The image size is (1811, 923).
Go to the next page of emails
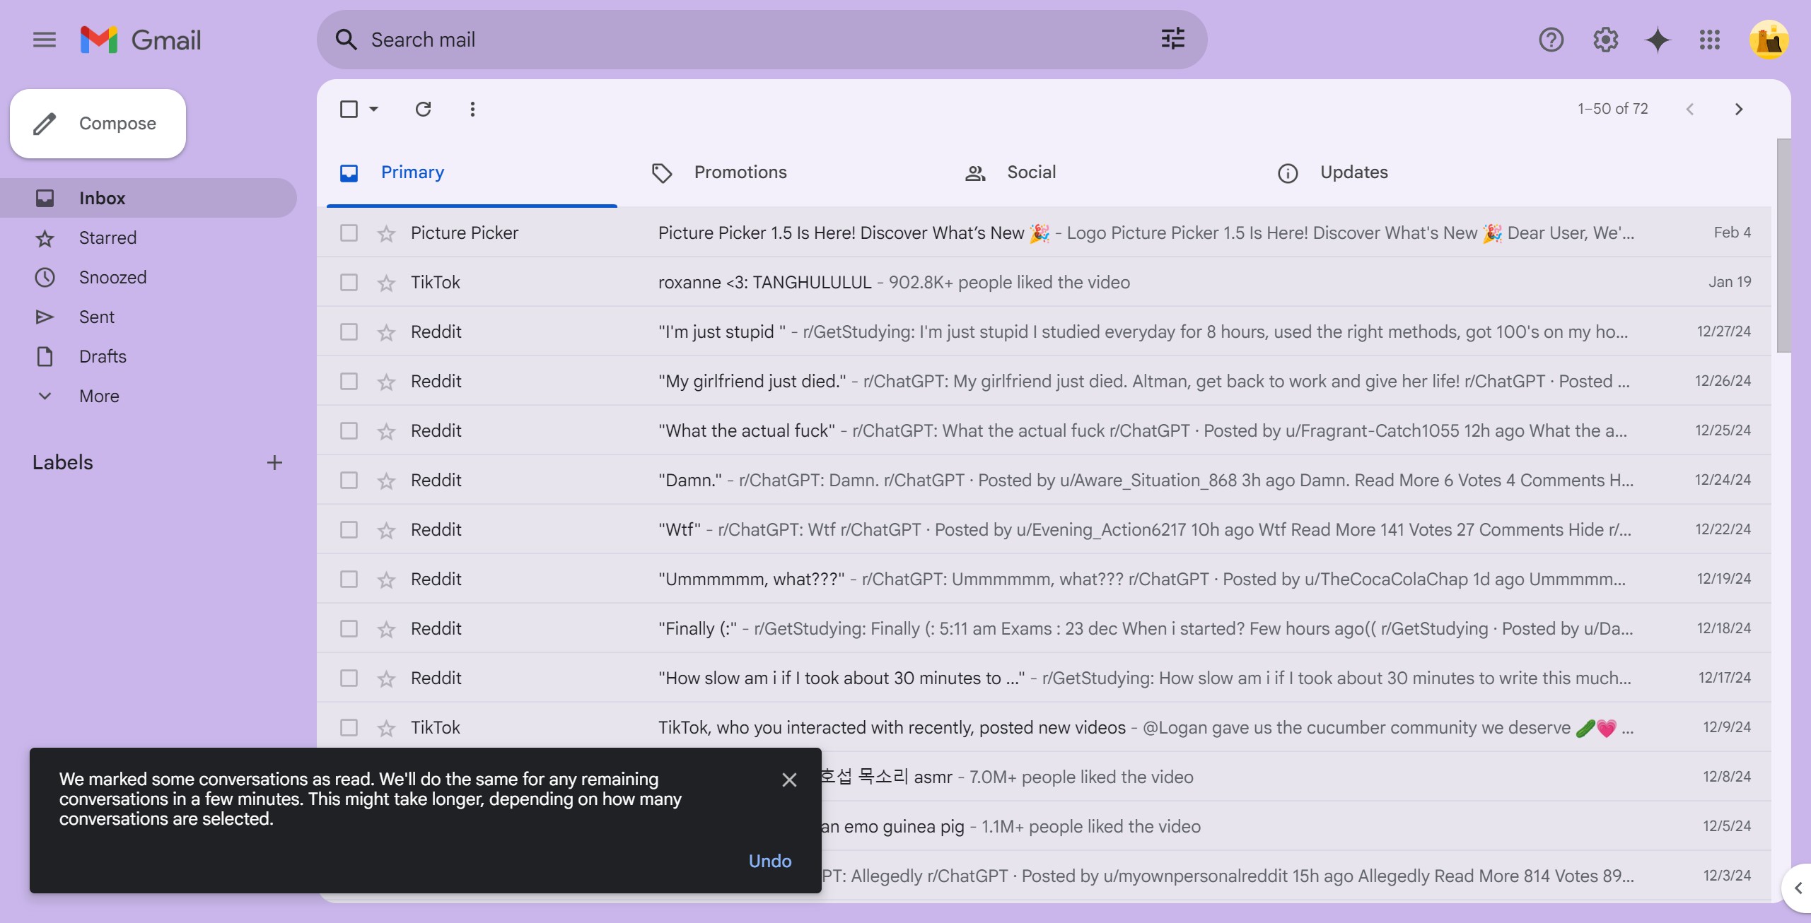click(1738, 109)
